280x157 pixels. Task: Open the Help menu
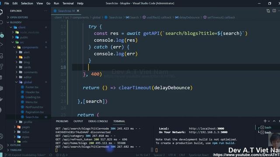click(80, 3)
